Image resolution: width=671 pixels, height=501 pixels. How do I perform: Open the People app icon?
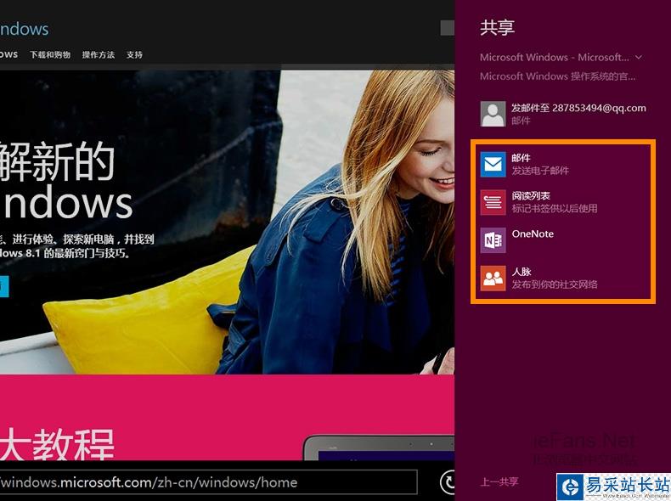493,278
